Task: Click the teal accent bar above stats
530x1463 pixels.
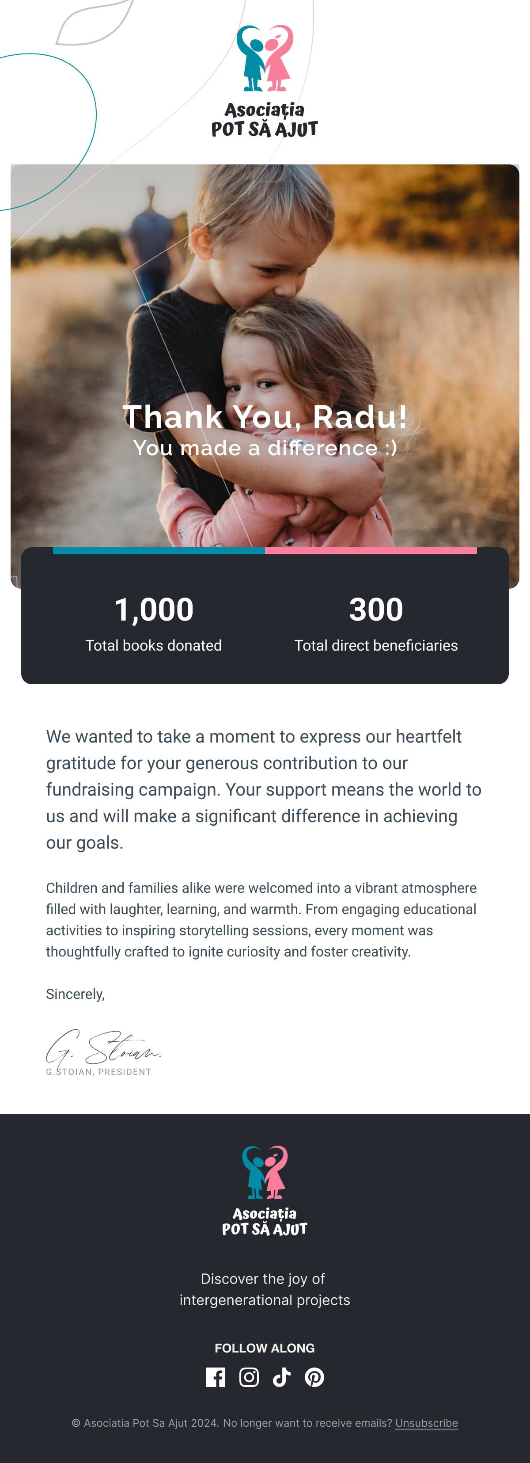Action: 159,550
